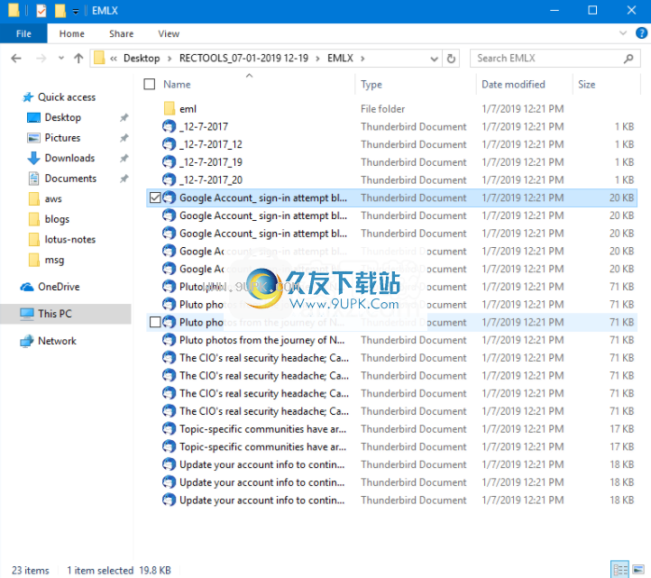Check the highlighted Pluto photos row checkbox

(155, 322)
